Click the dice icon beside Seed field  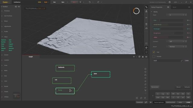182,61
